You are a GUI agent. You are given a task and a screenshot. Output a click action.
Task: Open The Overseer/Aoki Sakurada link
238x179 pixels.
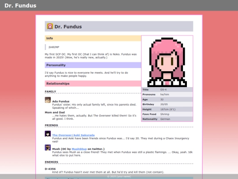point(73,135)
